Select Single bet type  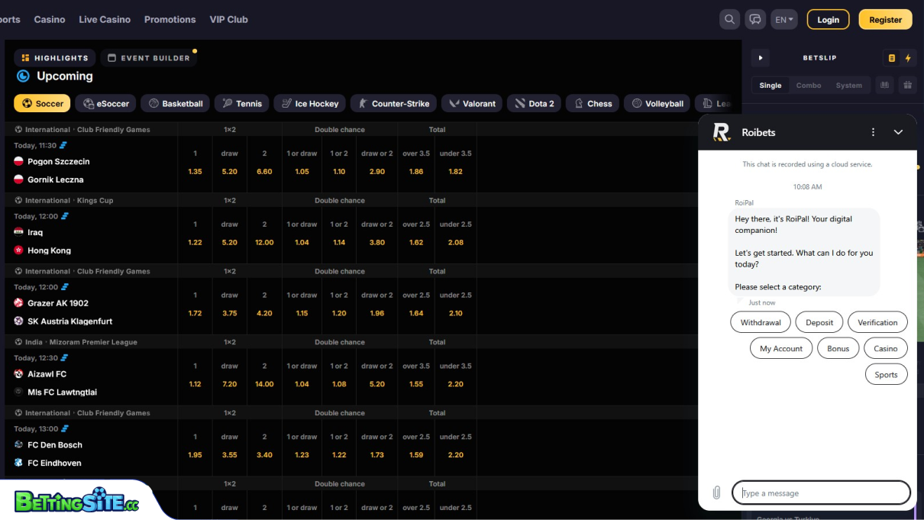pos(770,86)
